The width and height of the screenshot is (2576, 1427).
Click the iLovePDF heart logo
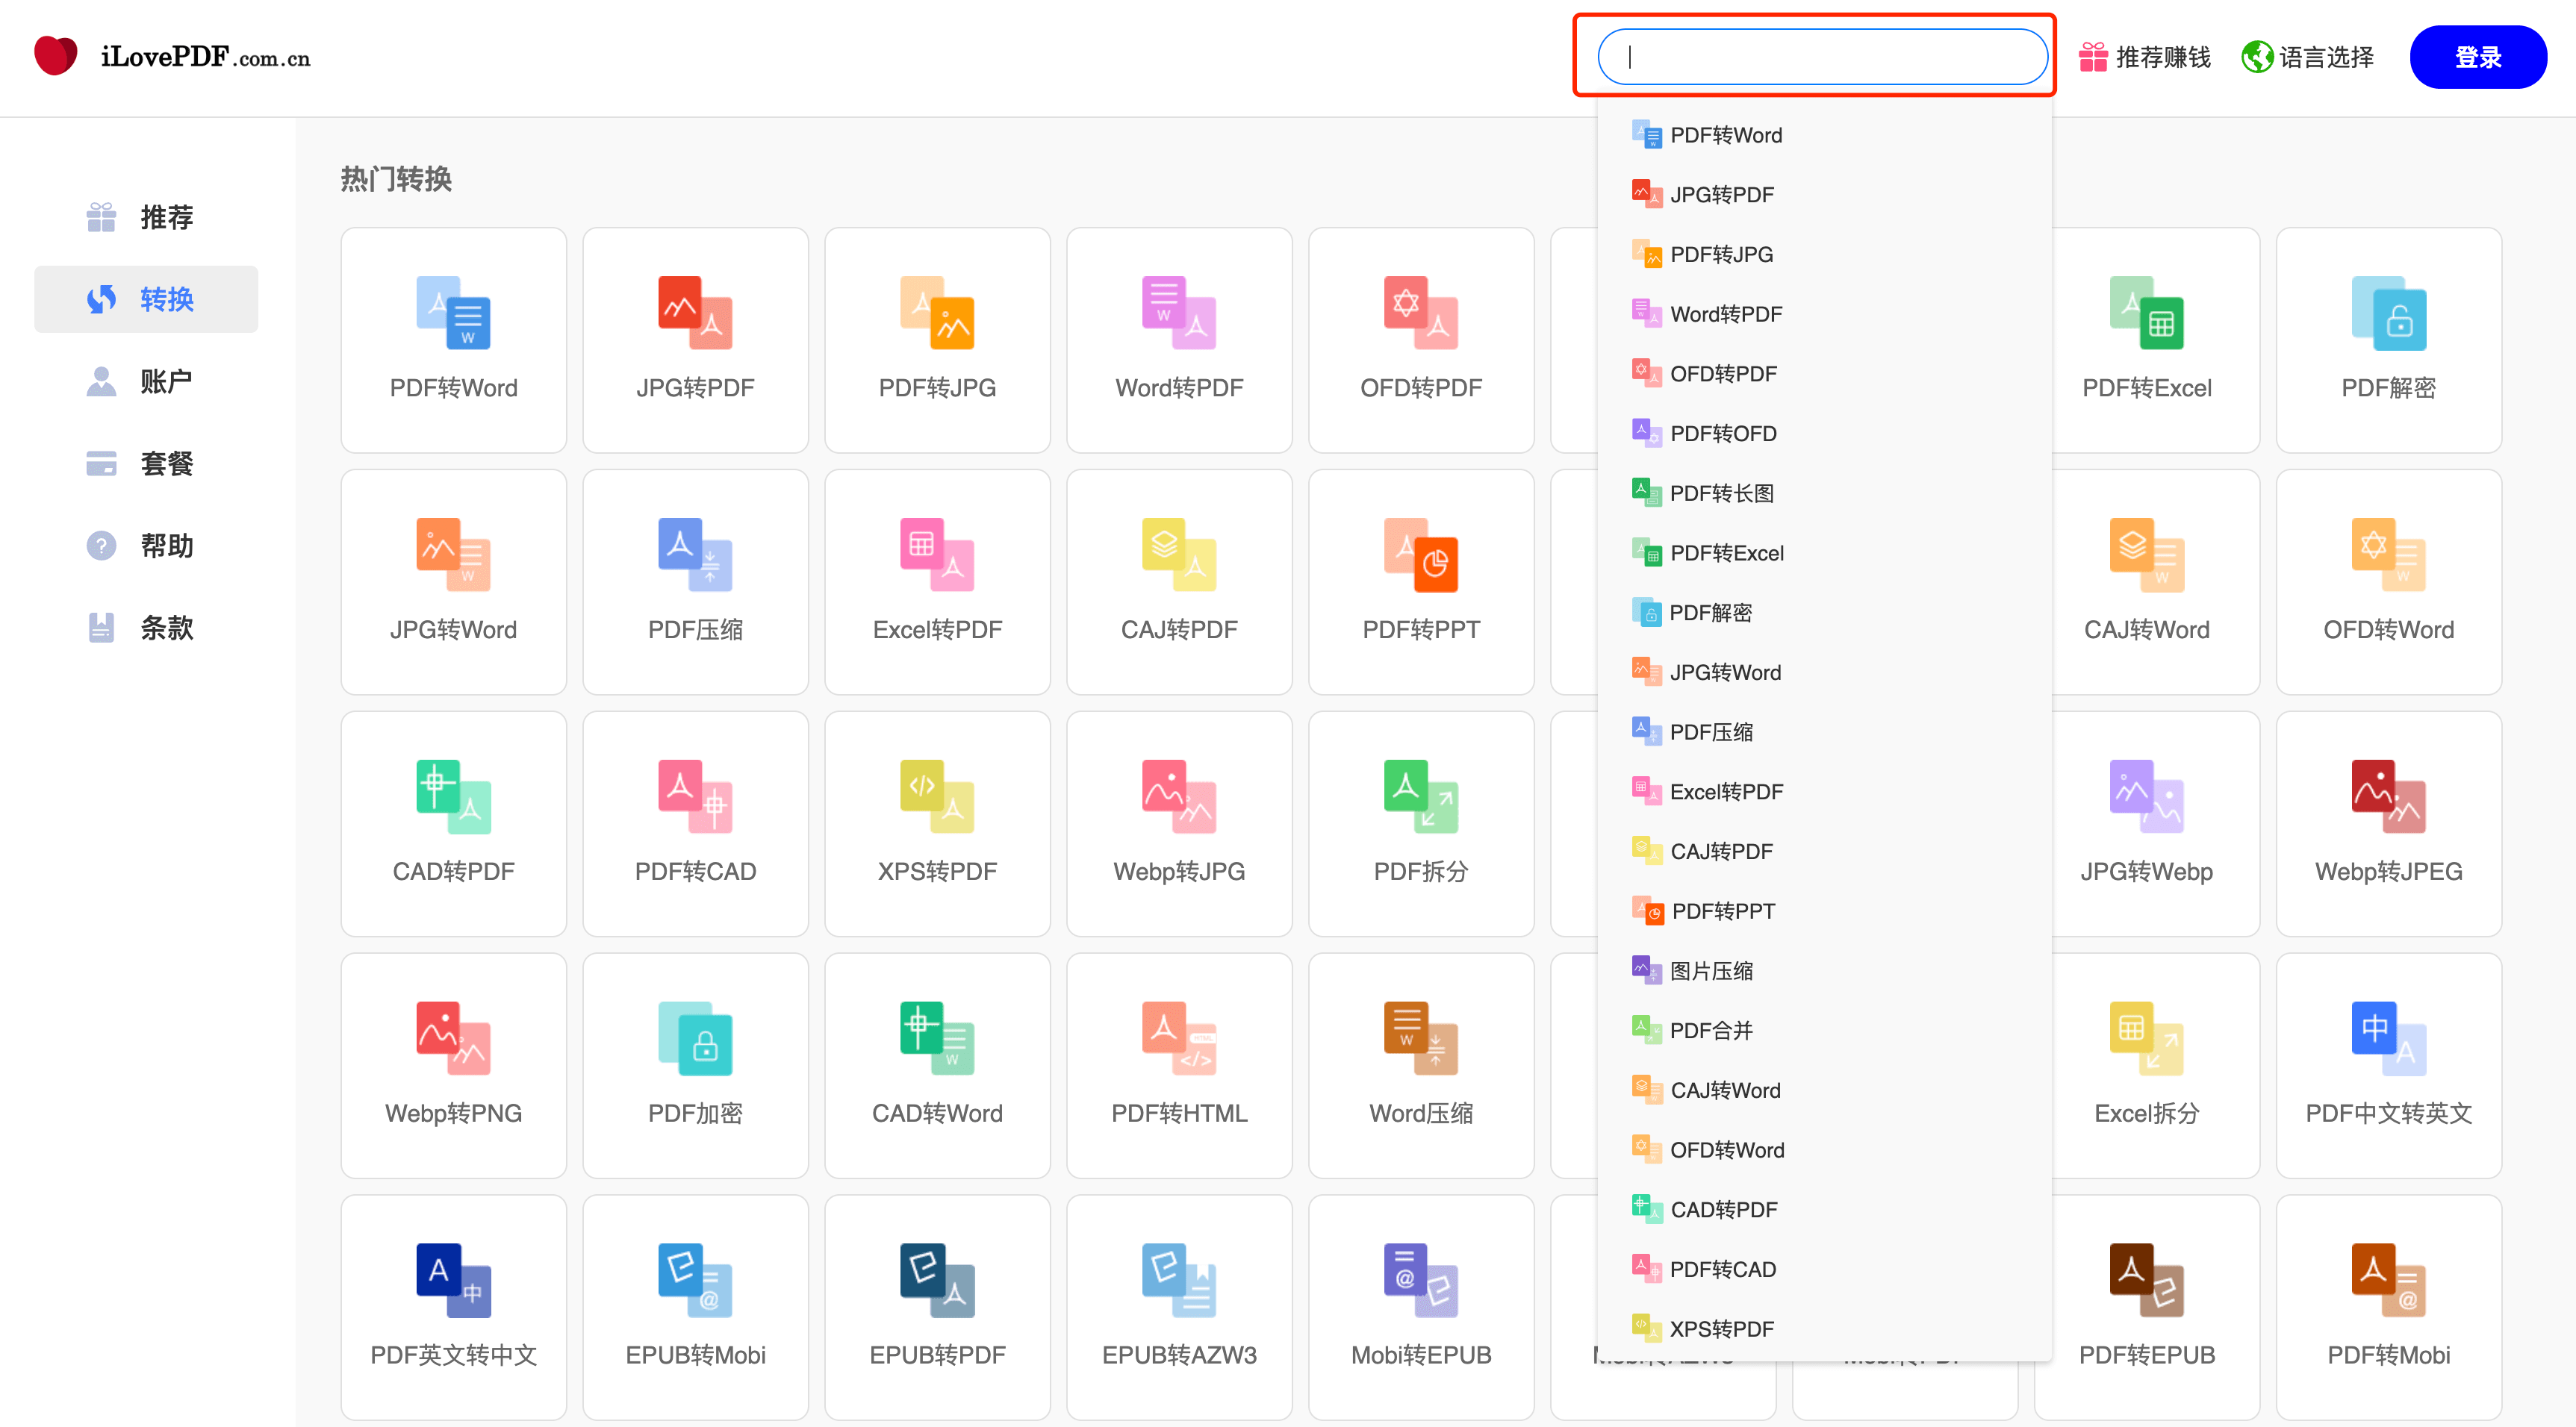56,56
